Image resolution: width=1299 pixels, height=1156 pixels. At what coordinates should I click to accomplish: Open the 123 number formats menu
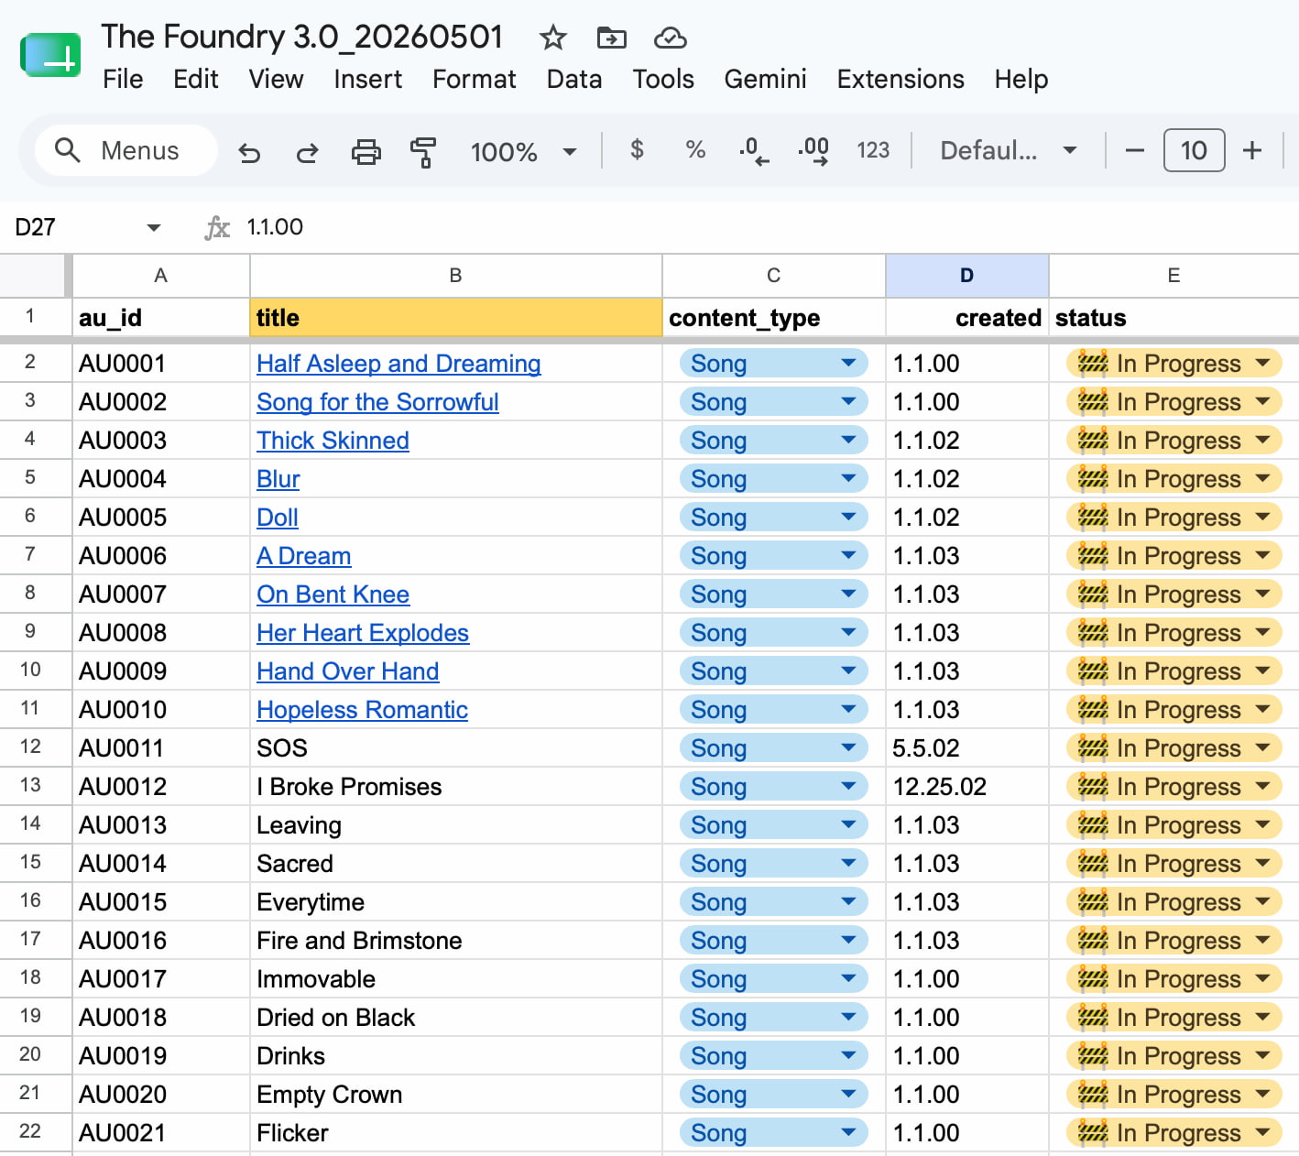(873, 150)
